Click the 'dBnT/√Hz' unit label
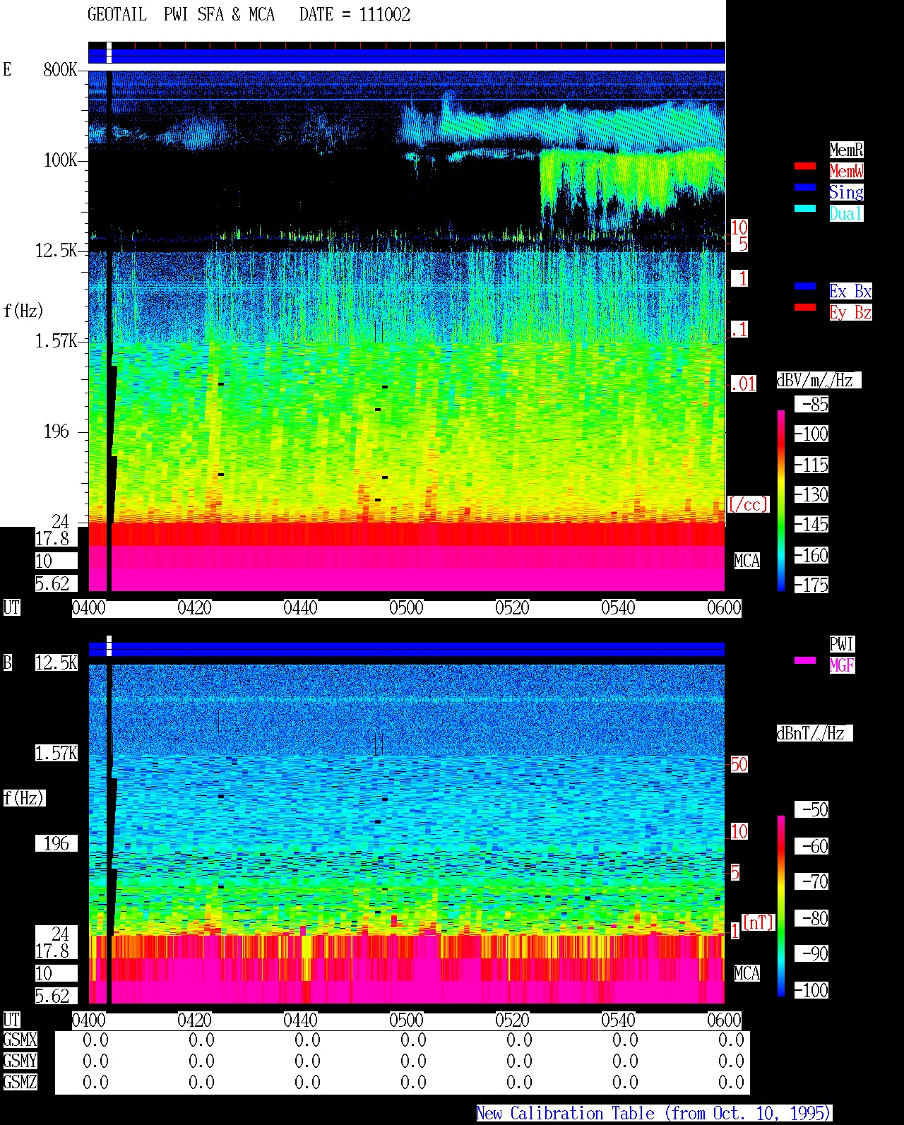The height and width of the screenshot is (1125, 904). coord(814,733)
